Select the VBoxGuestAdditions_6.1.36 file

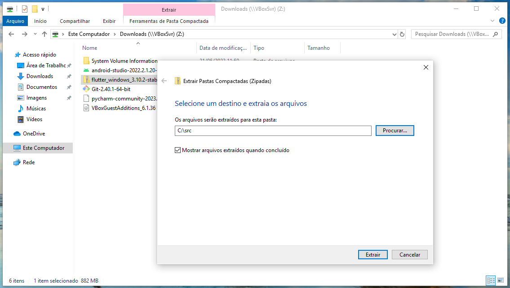(123, 108)
